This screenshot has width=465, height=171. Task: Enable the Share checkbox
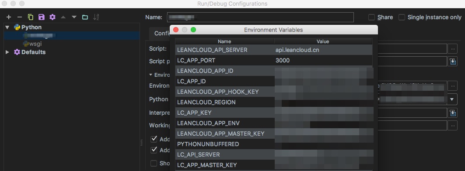point(371,17)
